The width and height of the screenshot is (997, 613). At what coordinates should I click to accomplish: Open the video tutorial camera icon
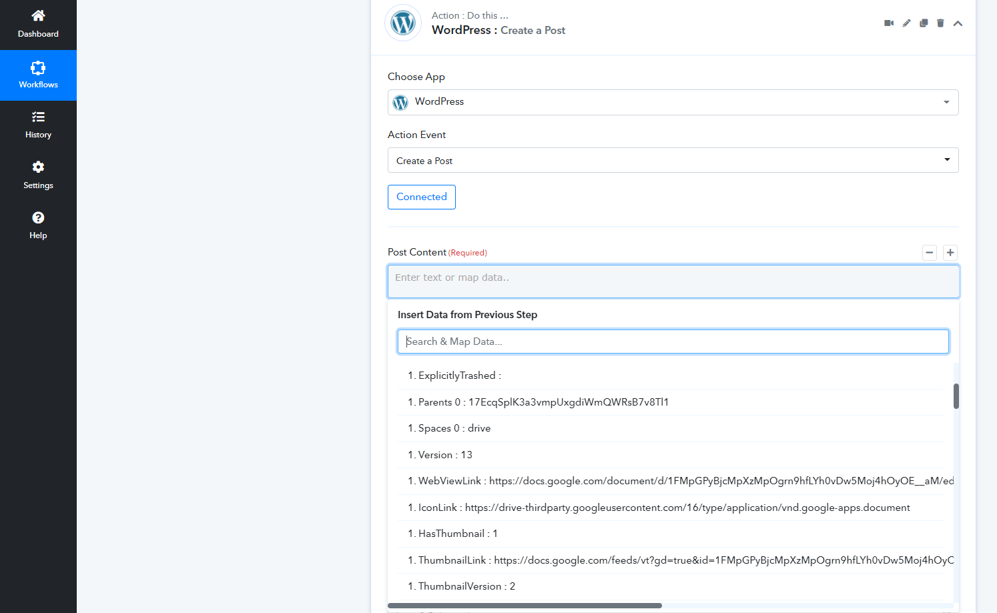(889, 23)
